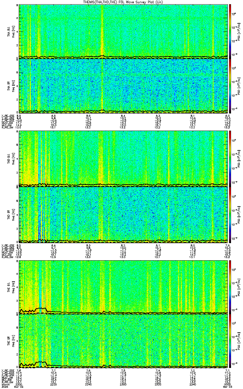Click the PSD [nT²/Hz] label beside THE B-parallel
Screen dimensions: 243x389
(x=239, y=341)
